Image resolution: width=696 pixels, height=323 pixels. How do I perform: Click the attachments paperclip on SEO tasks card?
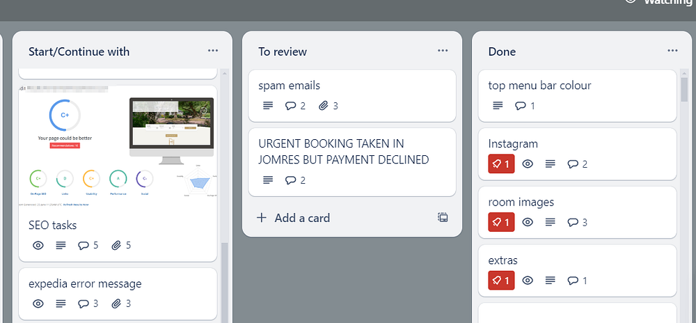click(x=116, y=245)
